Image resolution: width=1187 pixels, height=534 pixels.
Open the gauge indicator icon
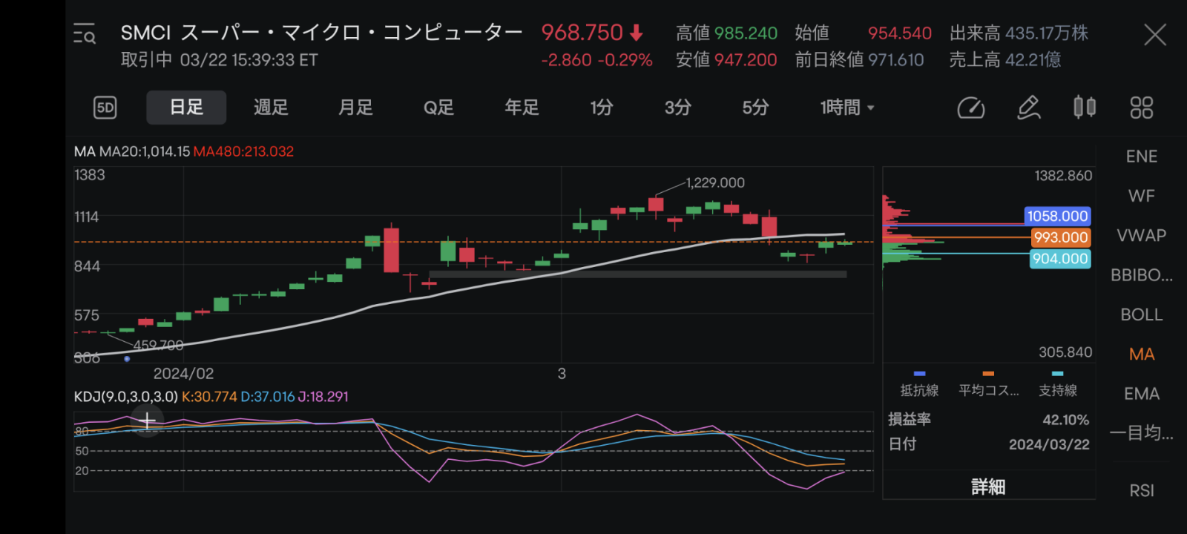970,108
